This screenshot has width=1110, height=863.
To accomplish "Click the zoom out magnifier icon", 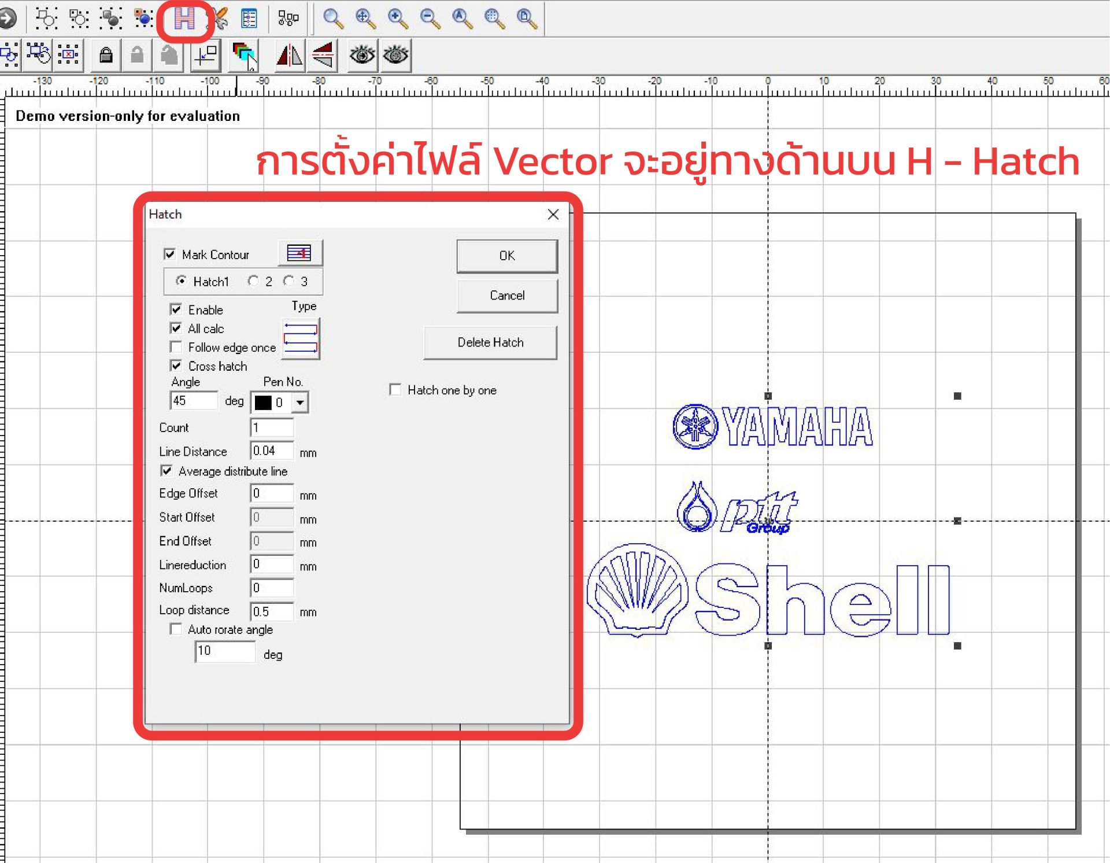I will tap(430, 19).
